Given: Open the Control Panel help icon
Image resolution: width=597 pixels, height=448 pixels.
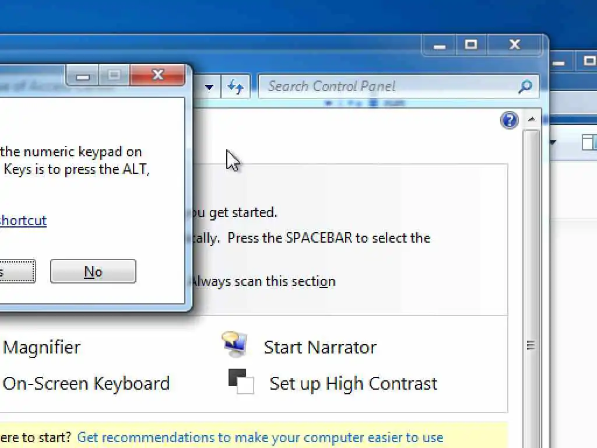Looking at the screenshot, I should [x=509, y=120].
